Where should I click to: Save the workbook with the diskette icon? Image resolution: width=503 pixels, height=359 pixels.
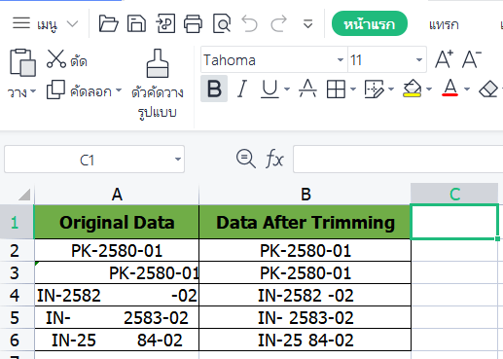(136, 23)
